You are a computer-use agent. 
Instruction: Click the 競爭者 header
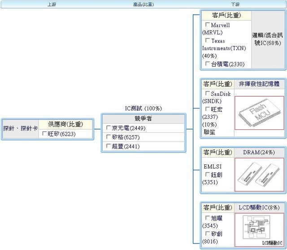[143, 119]
